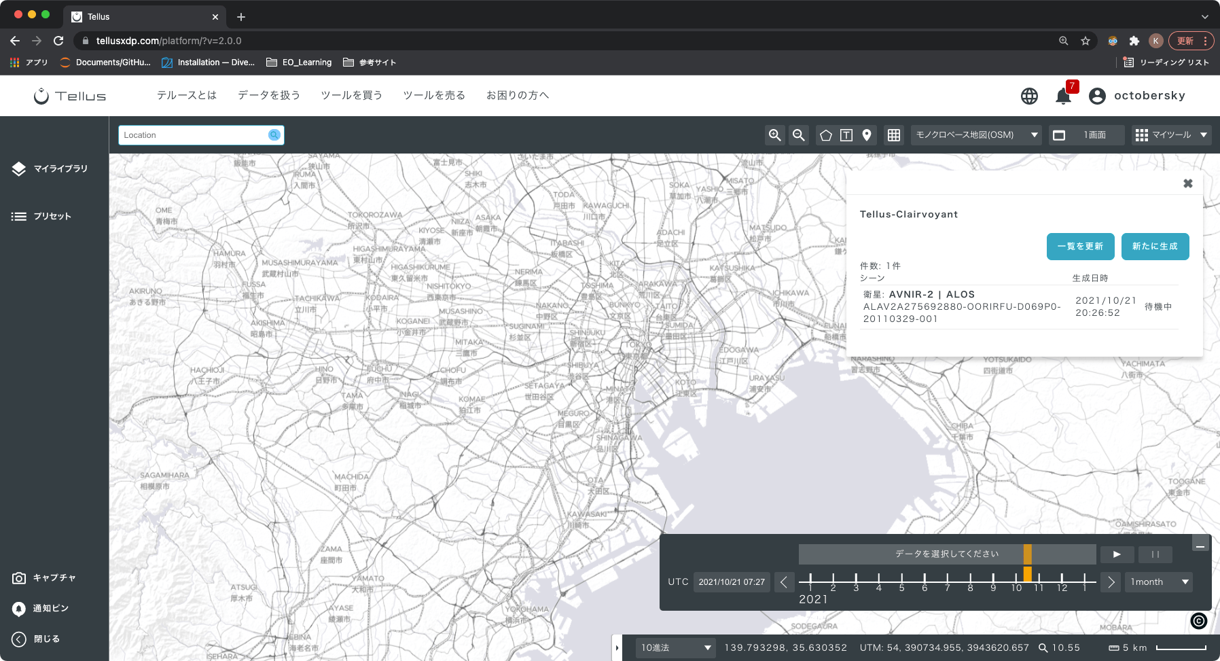This screenshot has width=1220, height=661.
Task: Select the text annotation tool
Action: pyautogui.click(x=846, y=135)
